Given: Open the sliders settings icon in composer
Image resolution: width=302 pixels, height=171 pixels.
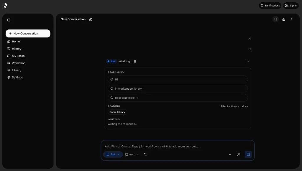Looking at the screenshot, I should point(145,154).
